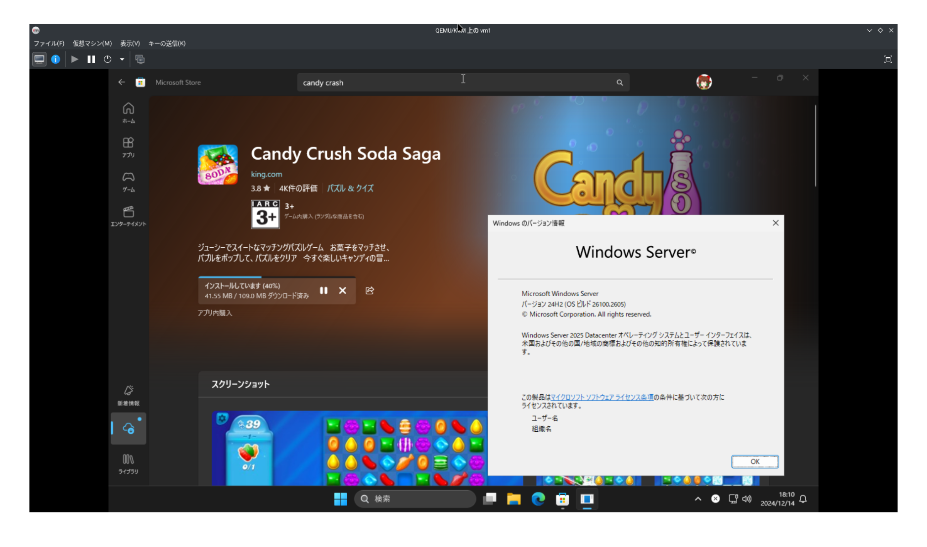Viewport: 927px width, 547px height.
Task: Open the Windows Start menu
Action: tap(340, 499)
